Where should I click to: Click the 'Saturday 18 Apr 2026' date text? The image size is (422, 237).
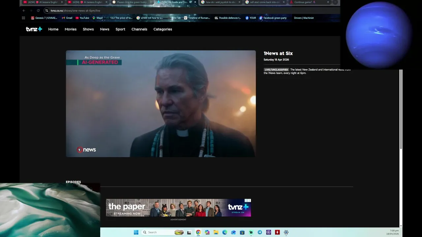click(x=276, y=60)
